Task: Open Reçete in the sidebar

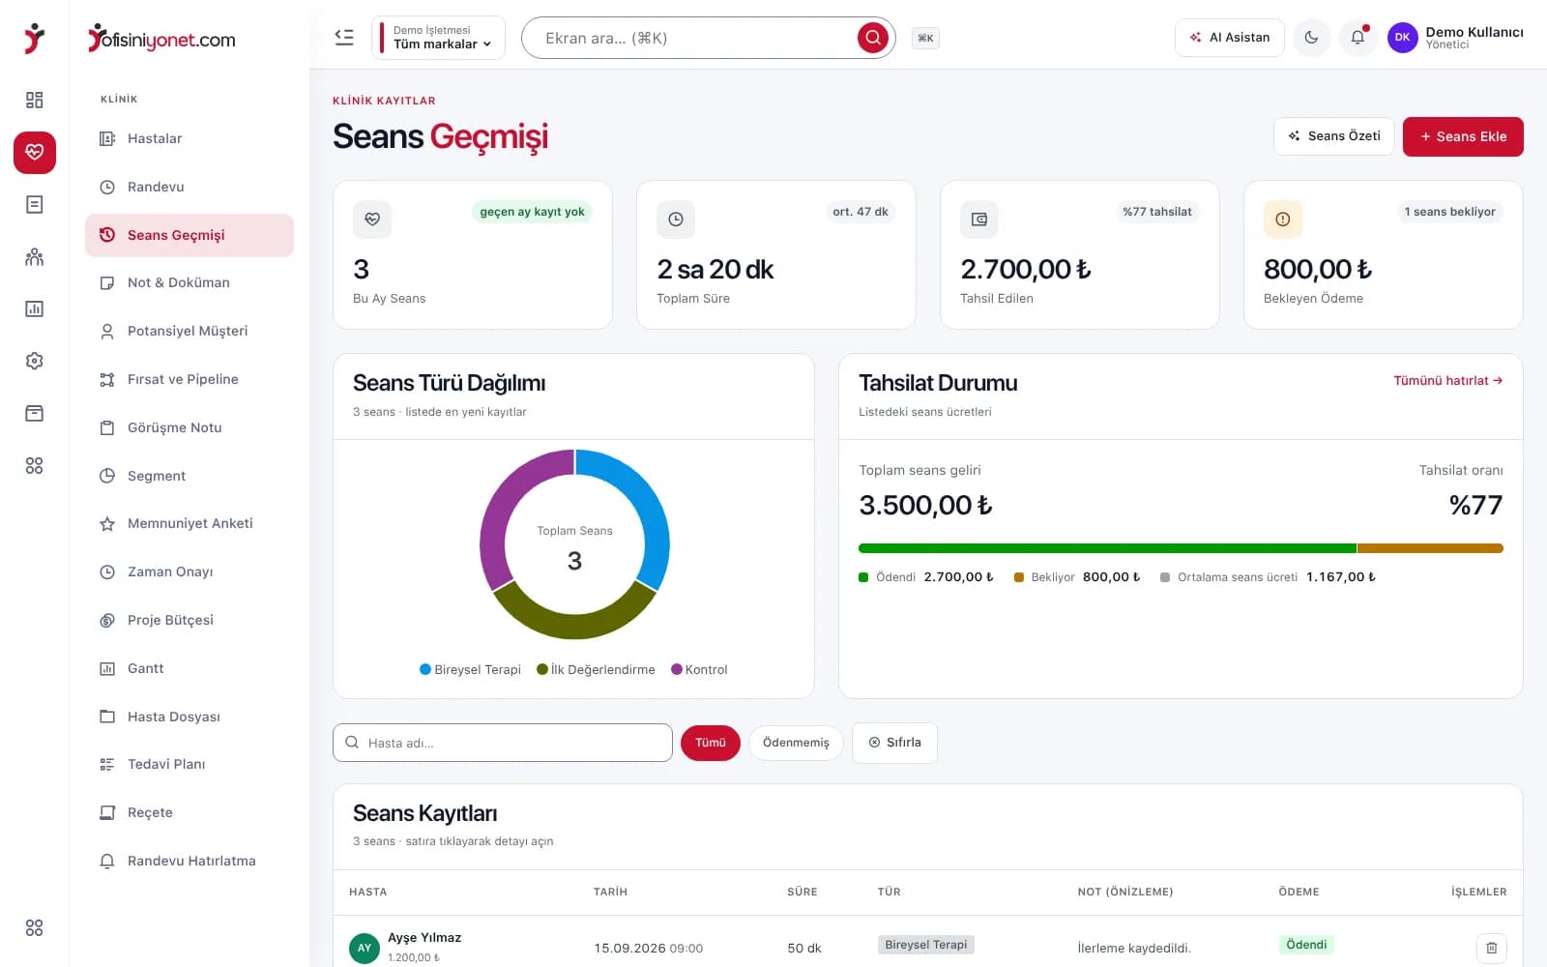Action: tap(190, 812)
